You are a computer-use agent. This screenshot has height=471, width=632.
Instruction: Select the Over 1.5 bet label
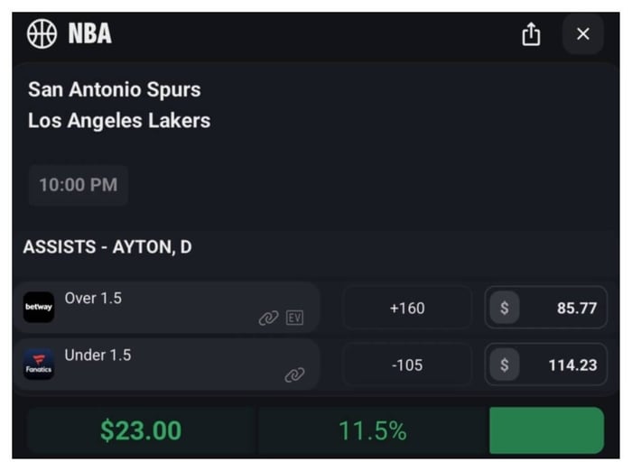pos(93,299)
